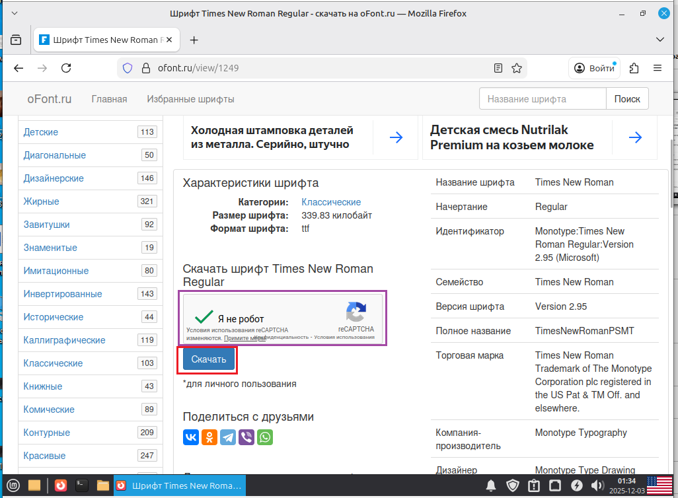Open Завитушки fonts category
Image resolution: width=678 pixels, height=498 pixels.
(46, 225)
